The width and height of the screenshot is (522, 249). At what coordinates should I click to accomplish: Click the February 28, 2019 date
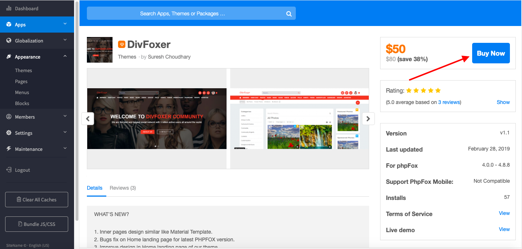point(489,149)
